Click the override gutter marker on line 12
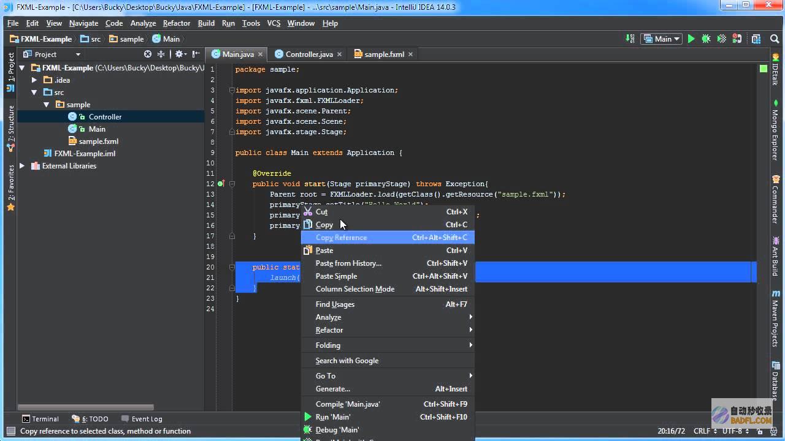 tap(221, 184)
